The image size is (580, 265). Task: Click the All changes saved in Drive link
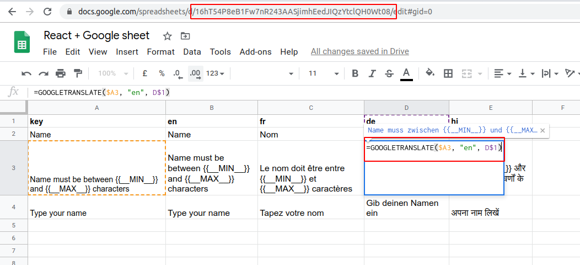pyautogui.click(x=360, y=51)
